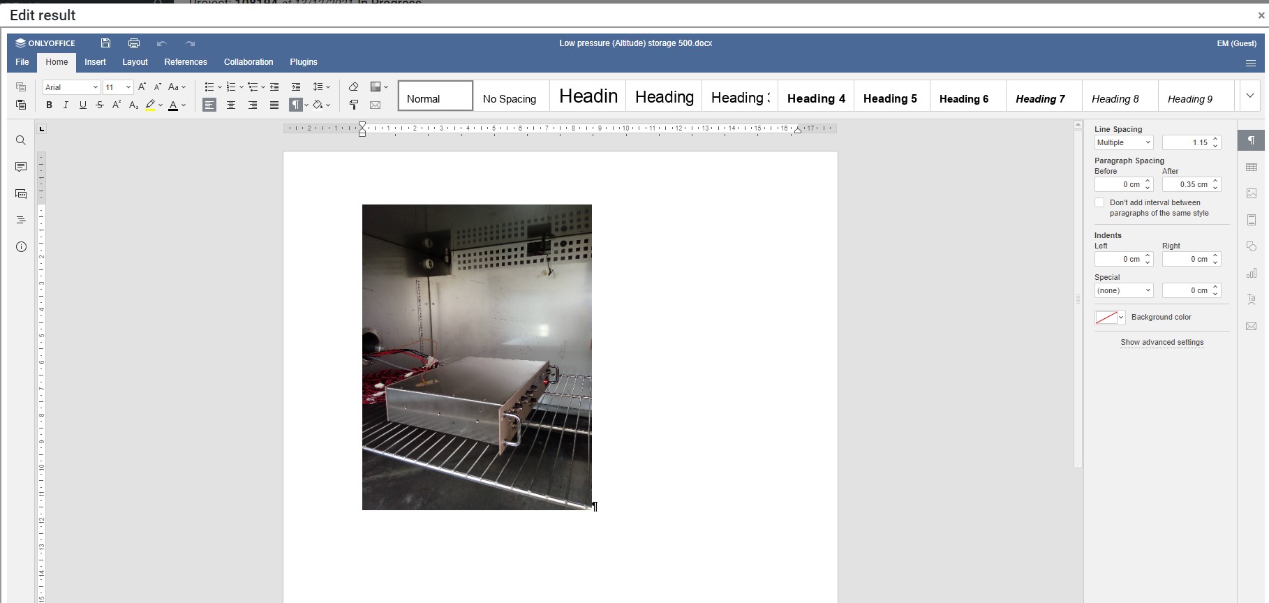Viewport: 1269px width, 603px height.
Task: Increase the paragraph indent
Action: coord(296,87)
